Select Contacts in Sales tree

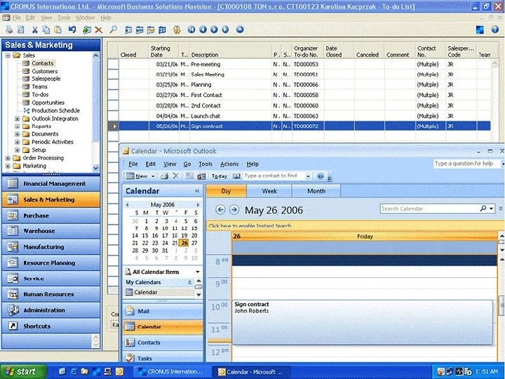[x=43, y=63]
